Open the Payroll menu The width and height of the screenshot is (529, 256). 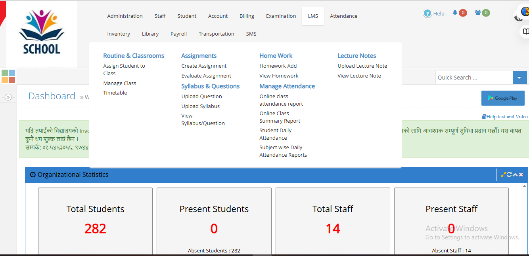click(178, 34)
